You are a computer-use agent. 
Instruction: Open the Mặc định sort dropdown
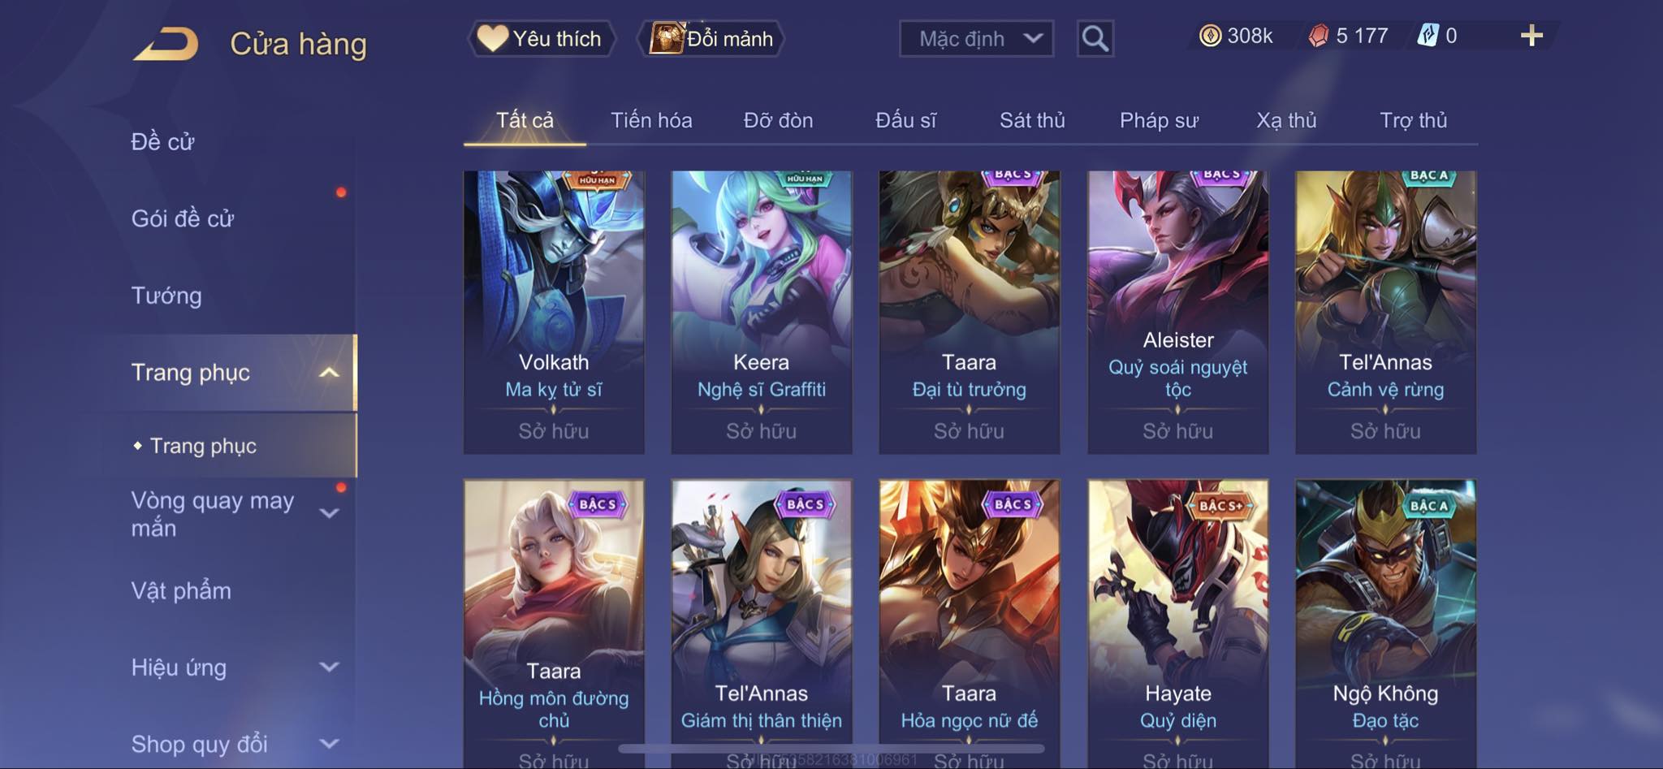976,38
